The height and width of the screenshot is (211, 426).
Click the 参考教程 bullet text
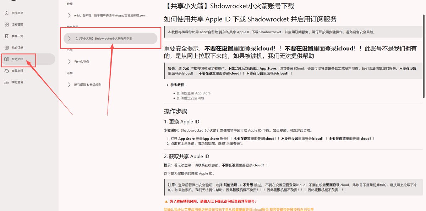click(x=178, y=85)
